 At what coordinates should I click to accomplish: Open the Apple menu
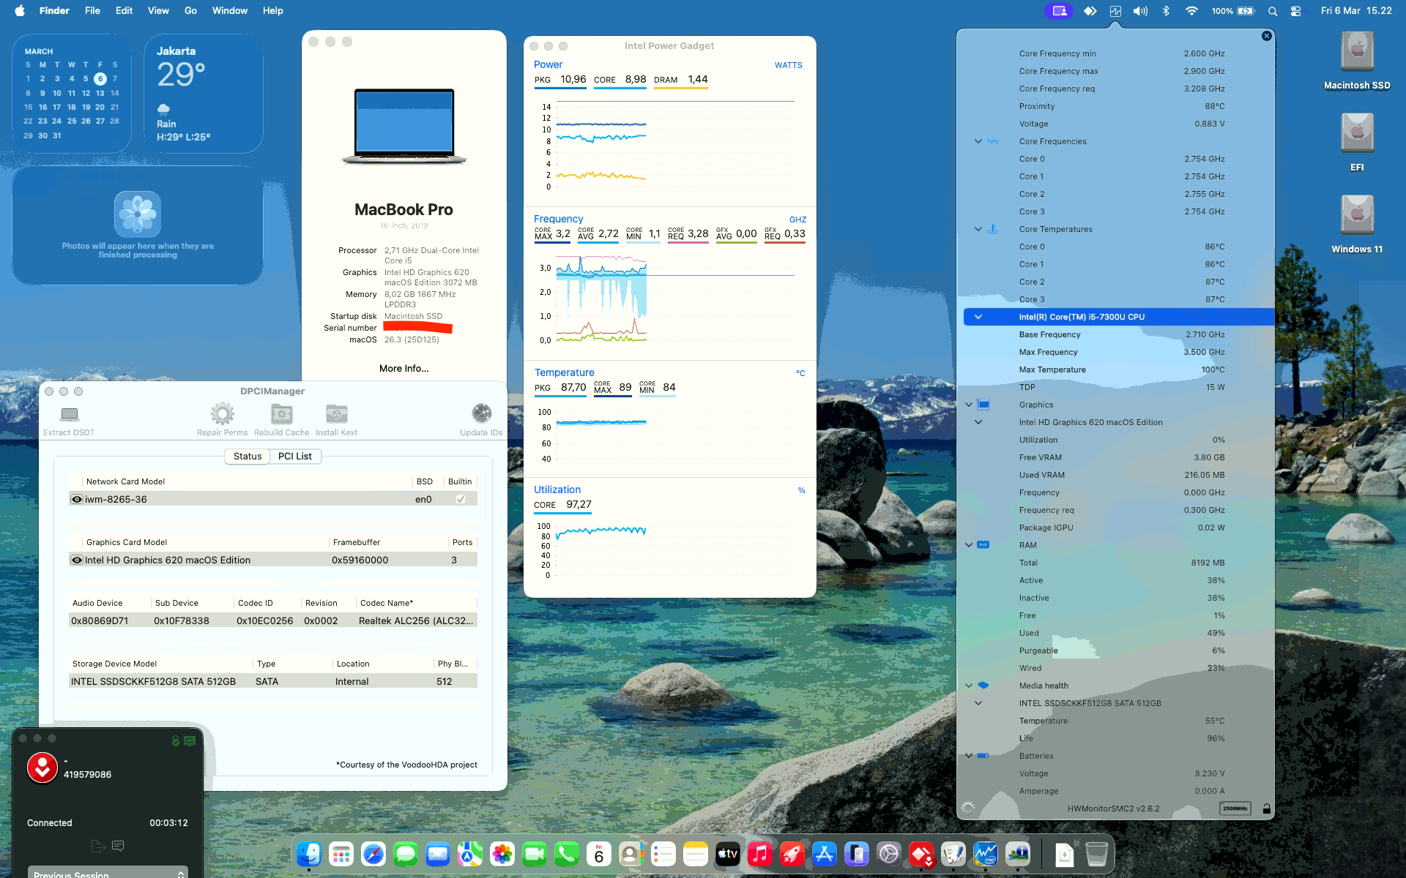point(20,11)
